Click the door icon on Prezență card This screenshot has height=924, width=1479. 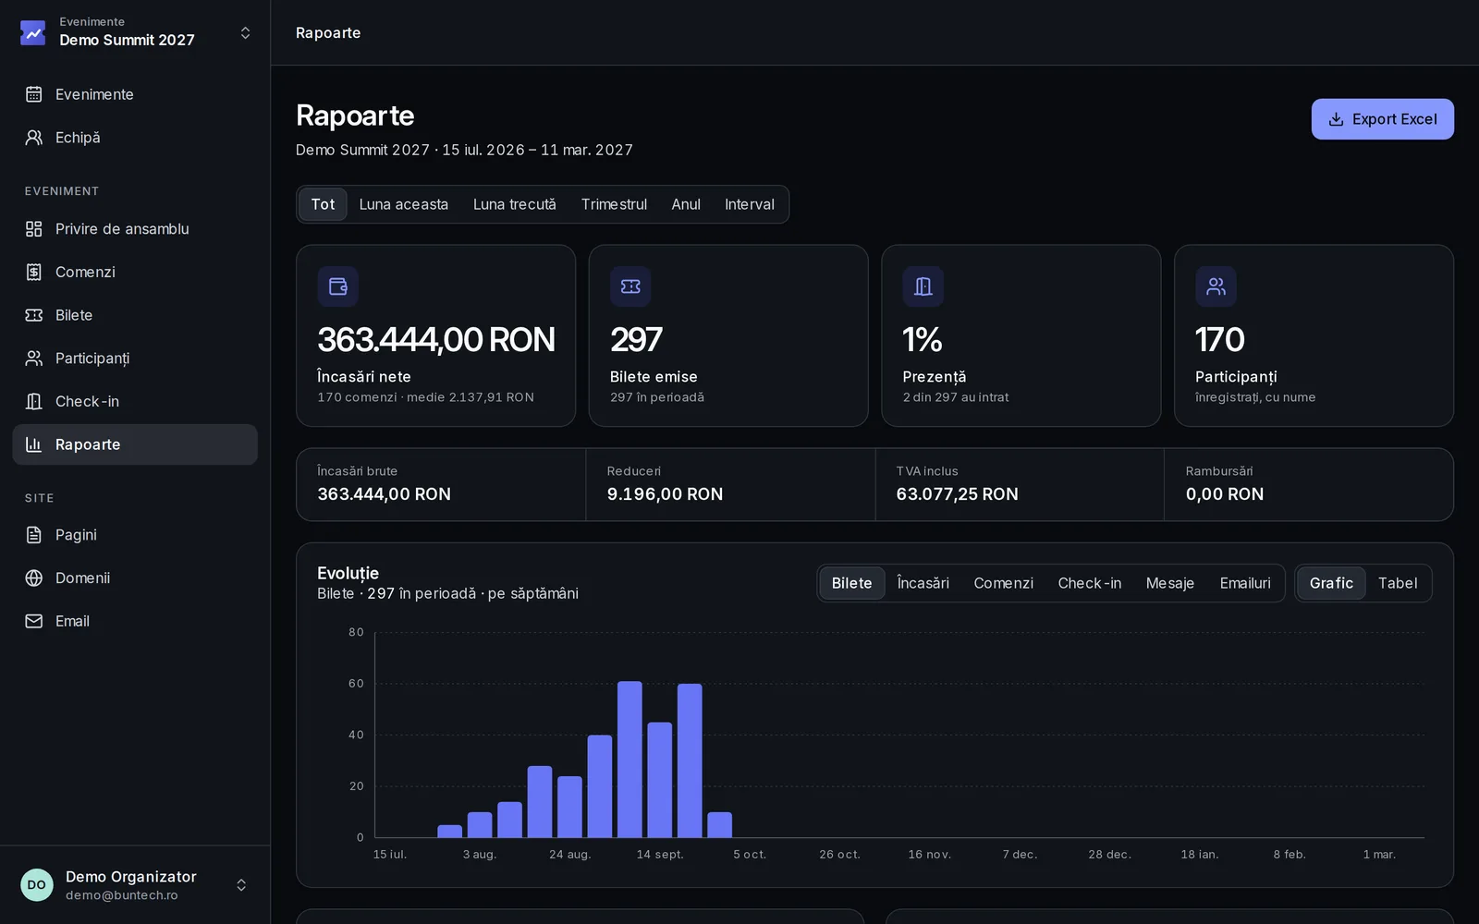point(923,286)
